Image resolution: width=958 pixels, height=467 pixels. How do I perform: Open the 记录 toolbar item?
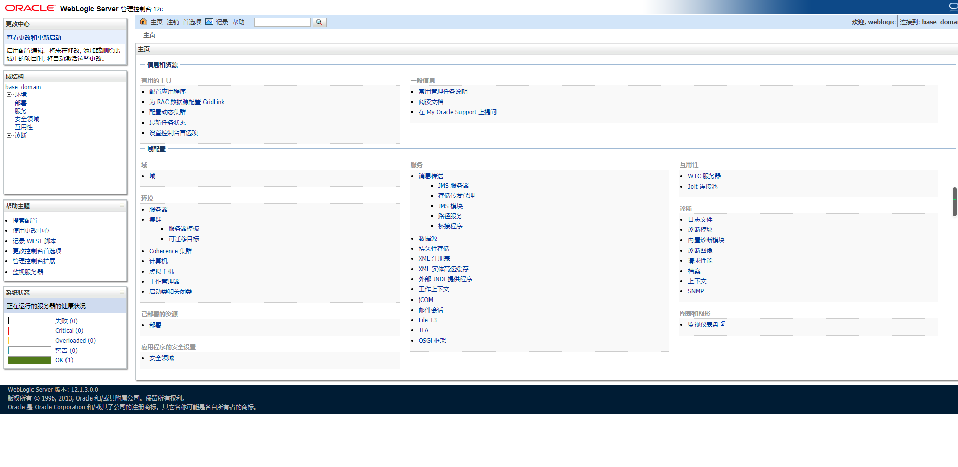[222, 22]
